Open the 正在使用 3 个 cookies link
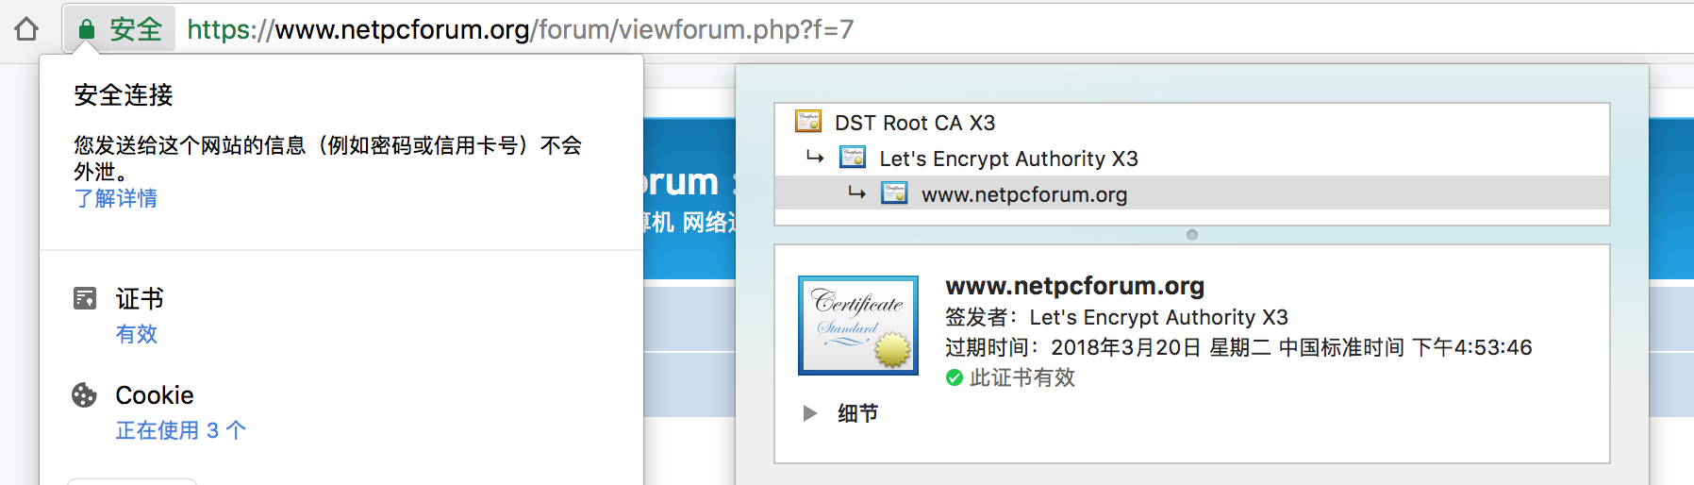1694x485 pixels. point(181,430)
